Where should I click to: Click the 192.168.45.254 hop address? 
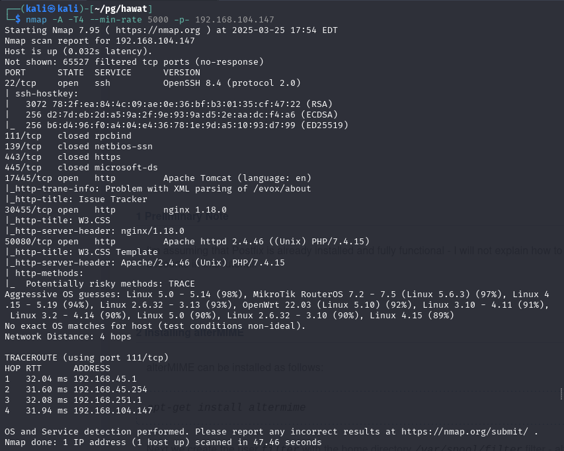click(x=110, y=389)
